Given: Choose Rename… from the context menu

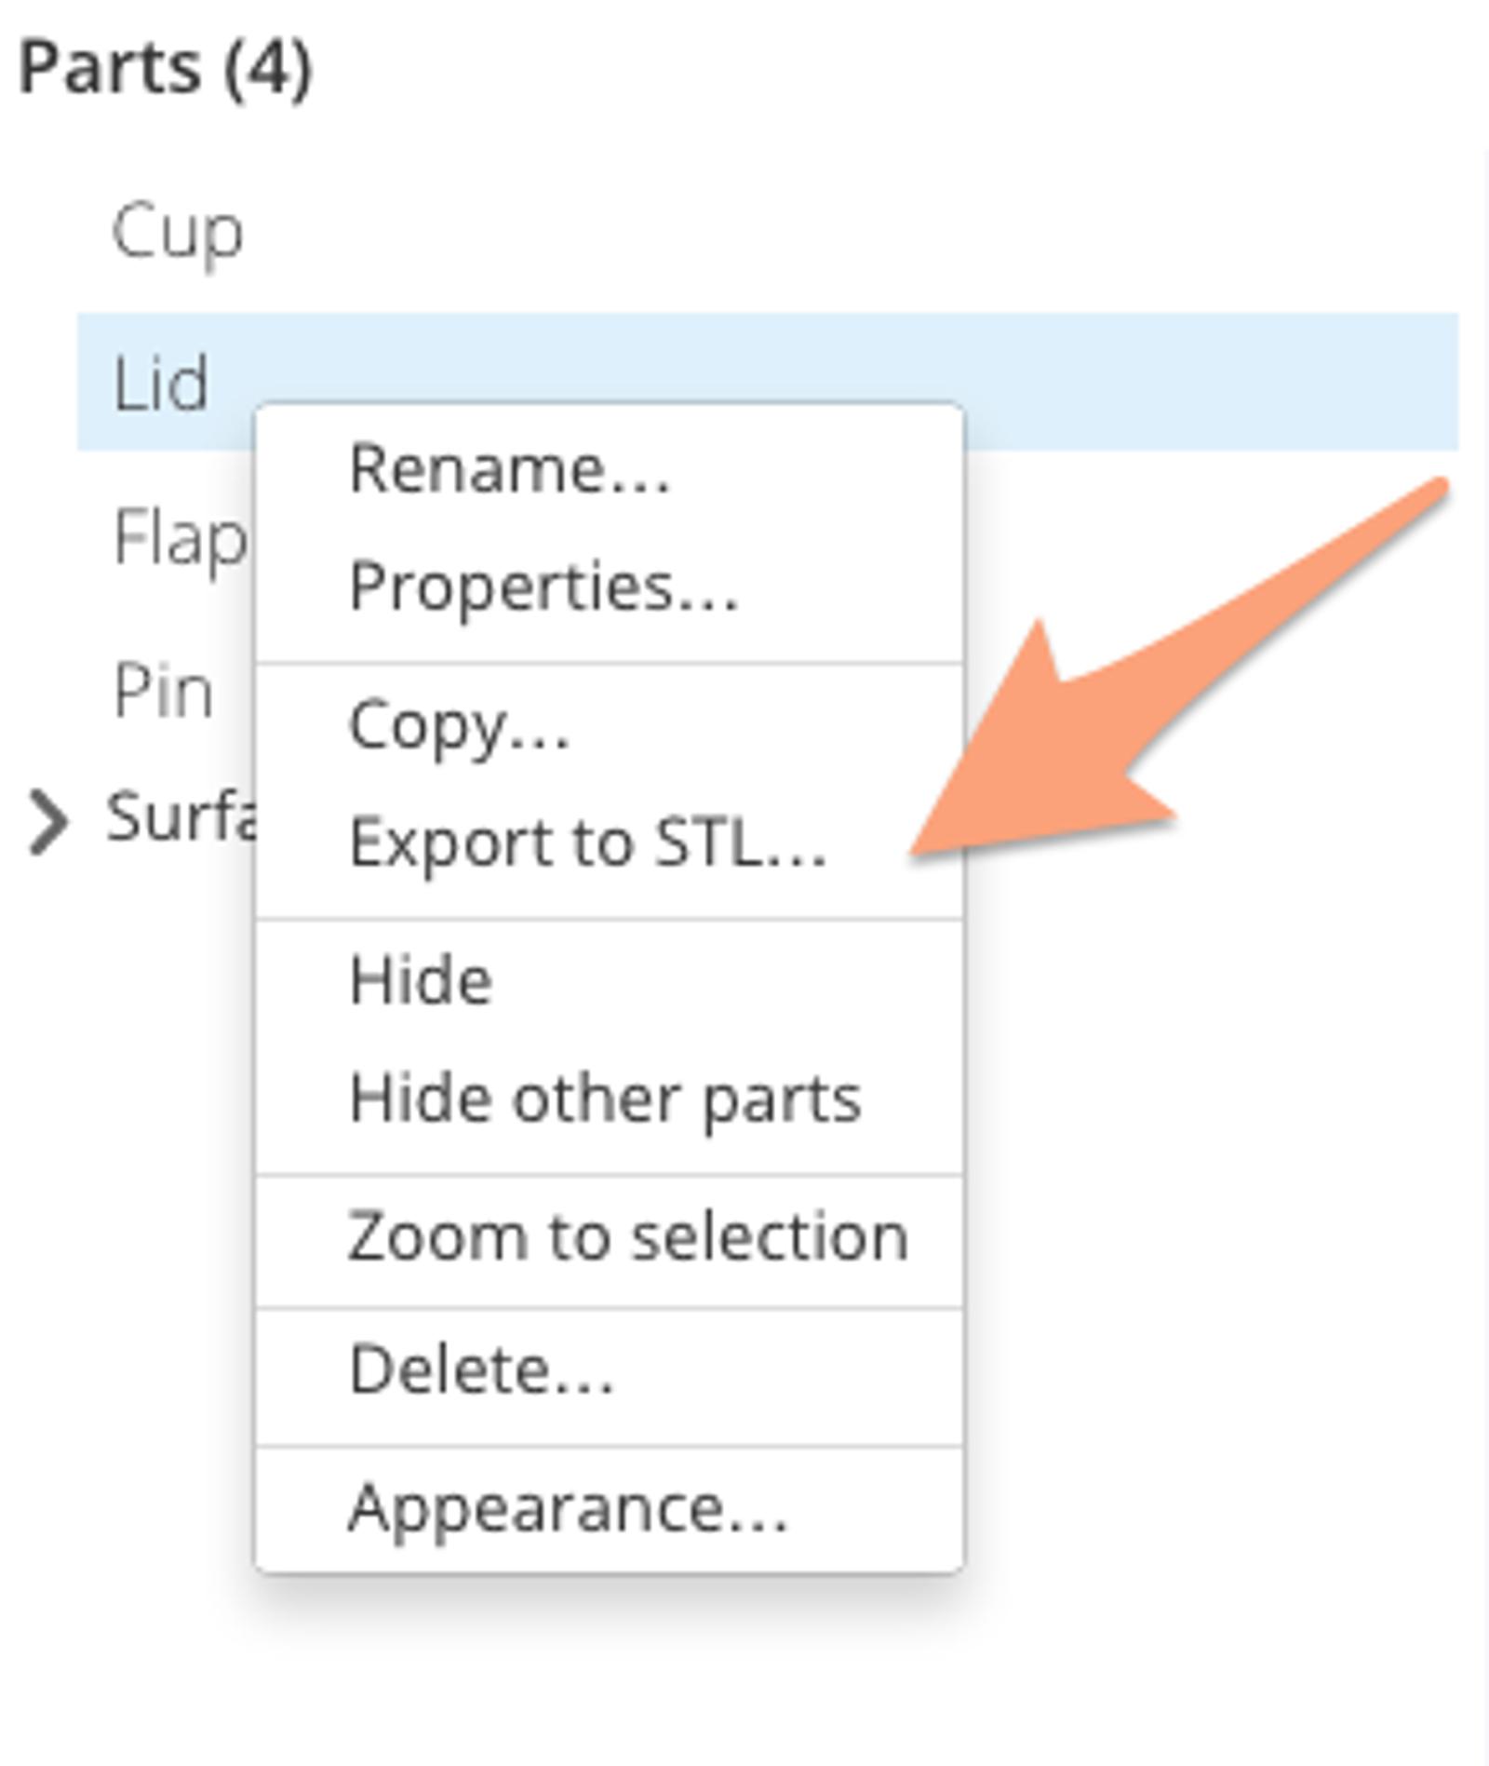Looking at the screenshot, I should click(508, 468).
